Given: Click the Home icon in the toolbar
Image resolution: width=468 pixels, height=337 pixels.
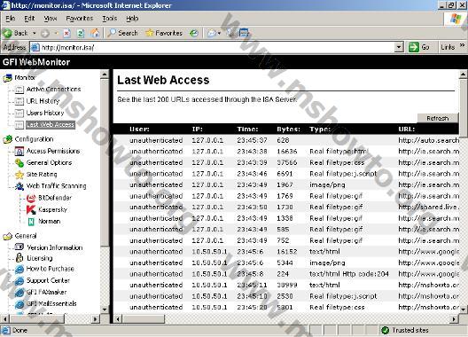Looking at the screenshot, I should point(95,33).
